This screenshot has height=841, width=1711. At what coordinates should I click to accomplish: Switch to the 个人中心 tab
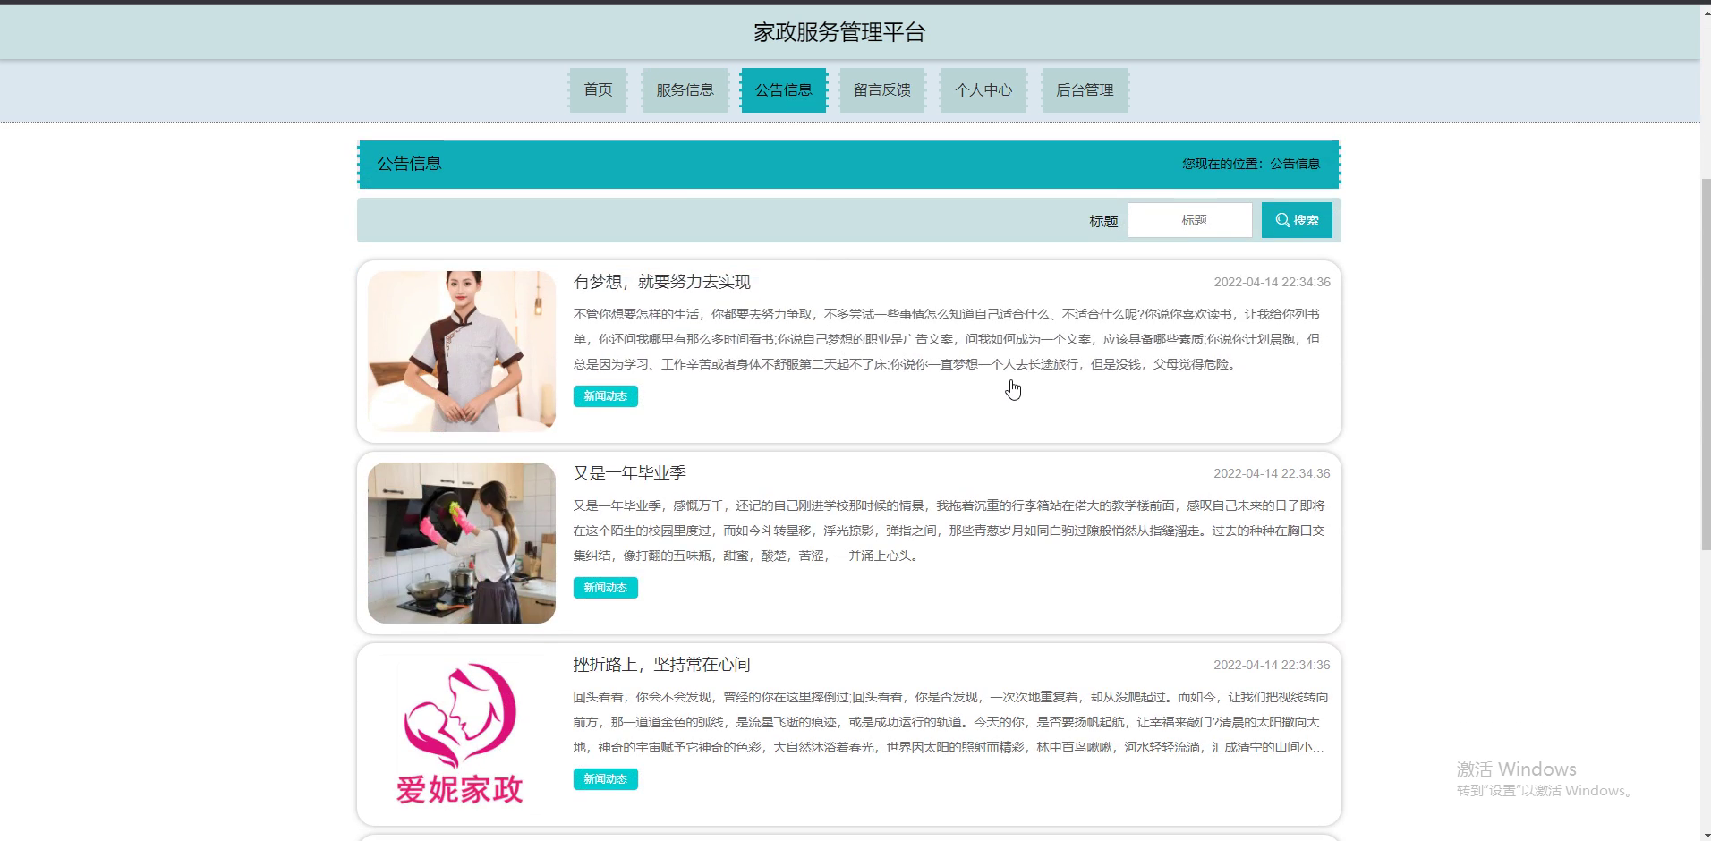[983, 90]
